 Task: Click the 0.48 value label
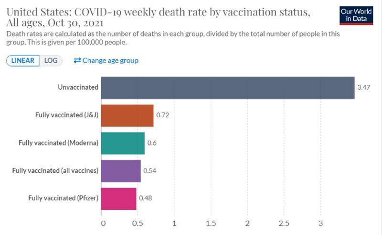click(x=145, y=198)
